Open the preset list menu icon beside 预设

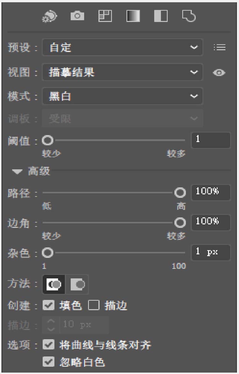click(220, 48)
